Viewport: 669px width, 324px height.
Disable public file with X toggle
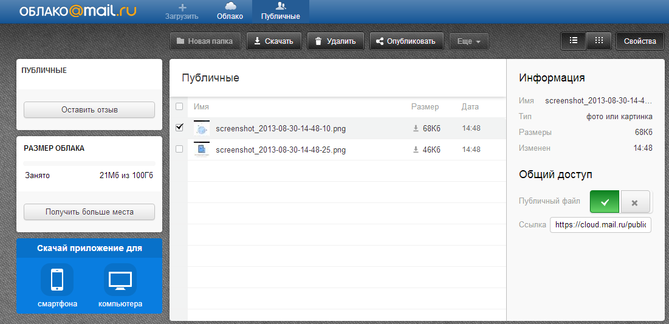(635, 202)
